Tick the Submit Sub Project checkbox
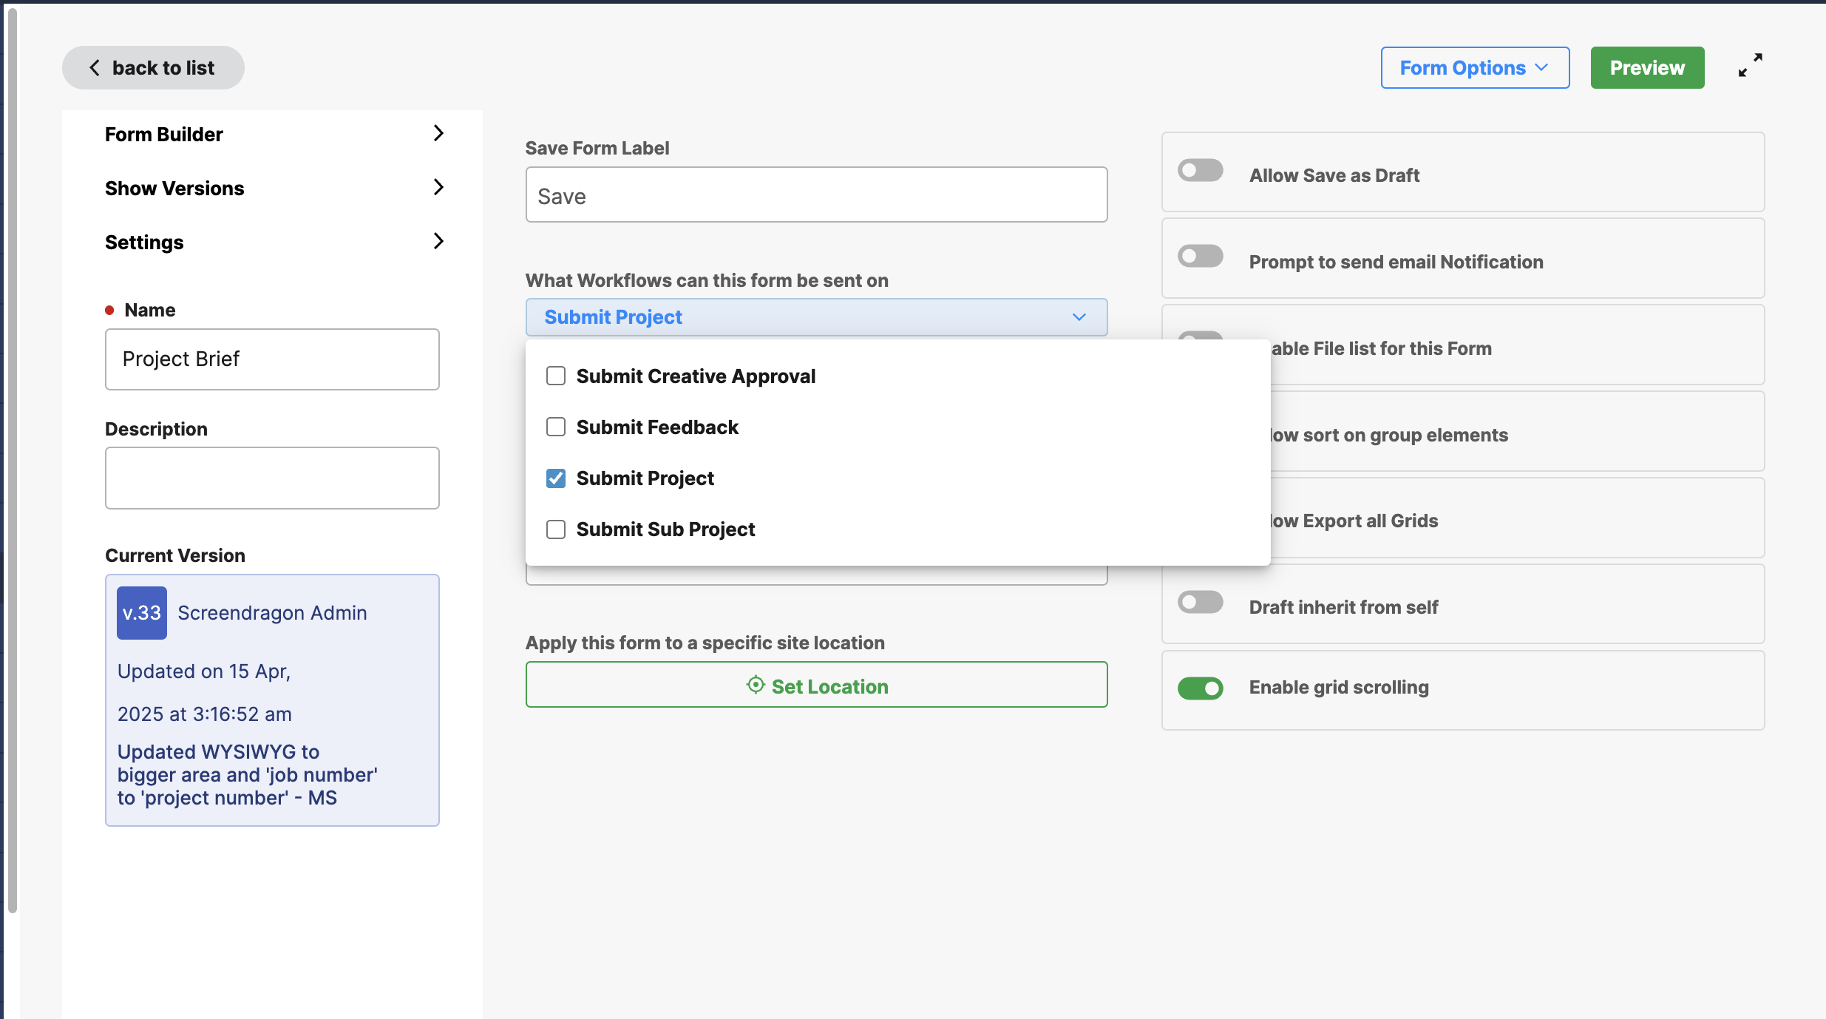The height and width of the screenshot is (1019, 1826). [x=556, y=529]
